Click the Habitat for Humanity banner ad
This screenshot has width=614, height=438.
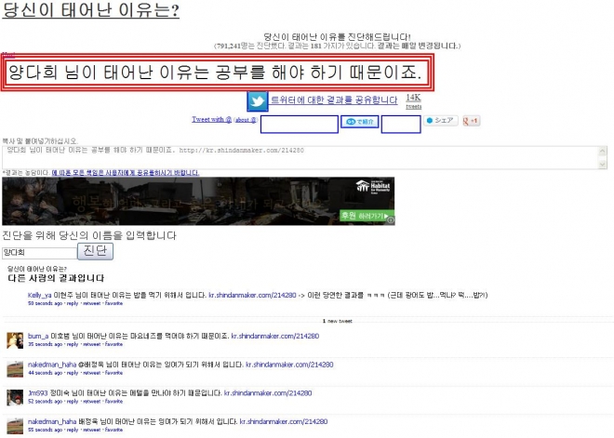[x=198, y=201]
